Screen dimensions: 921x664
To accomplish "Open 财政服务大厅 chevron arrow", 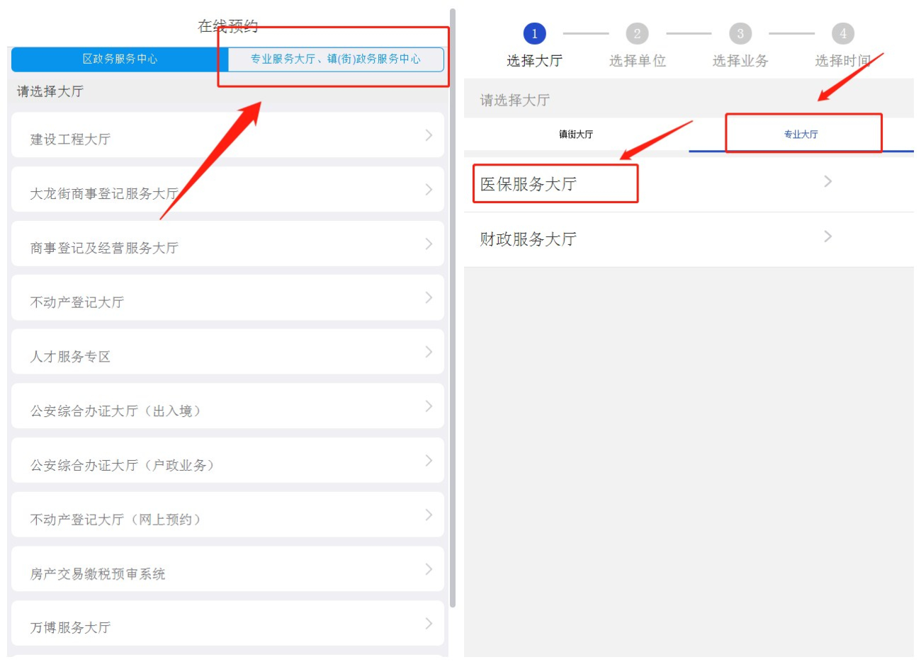I will coord(827,236).
